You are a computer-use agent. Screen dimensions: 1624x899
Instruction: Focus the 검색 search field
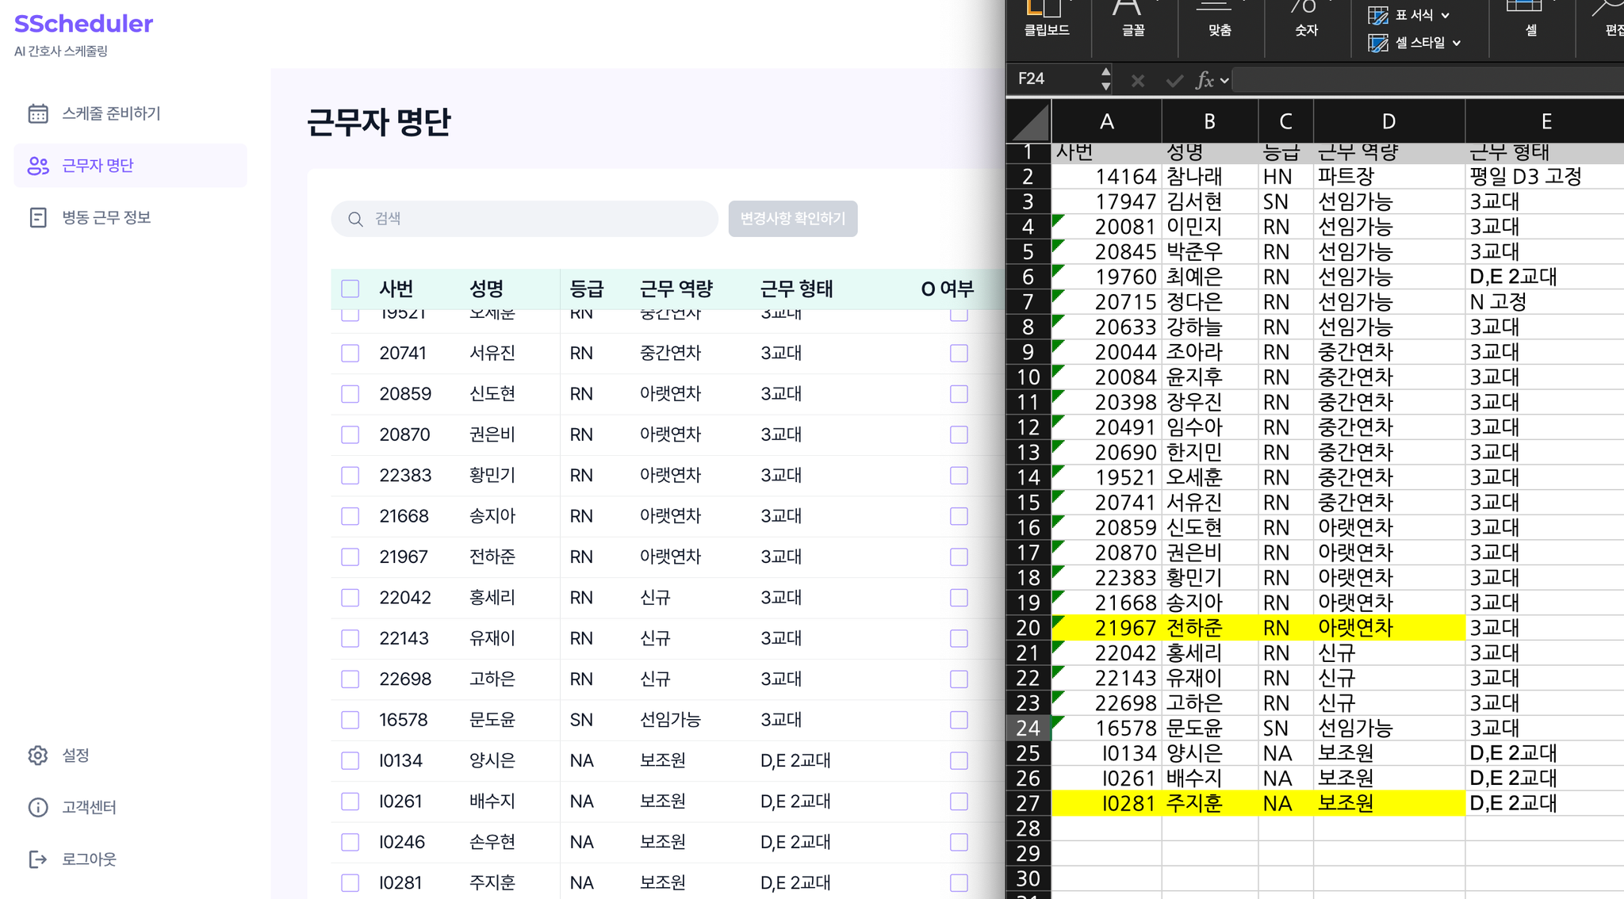[x=524, y=219]
